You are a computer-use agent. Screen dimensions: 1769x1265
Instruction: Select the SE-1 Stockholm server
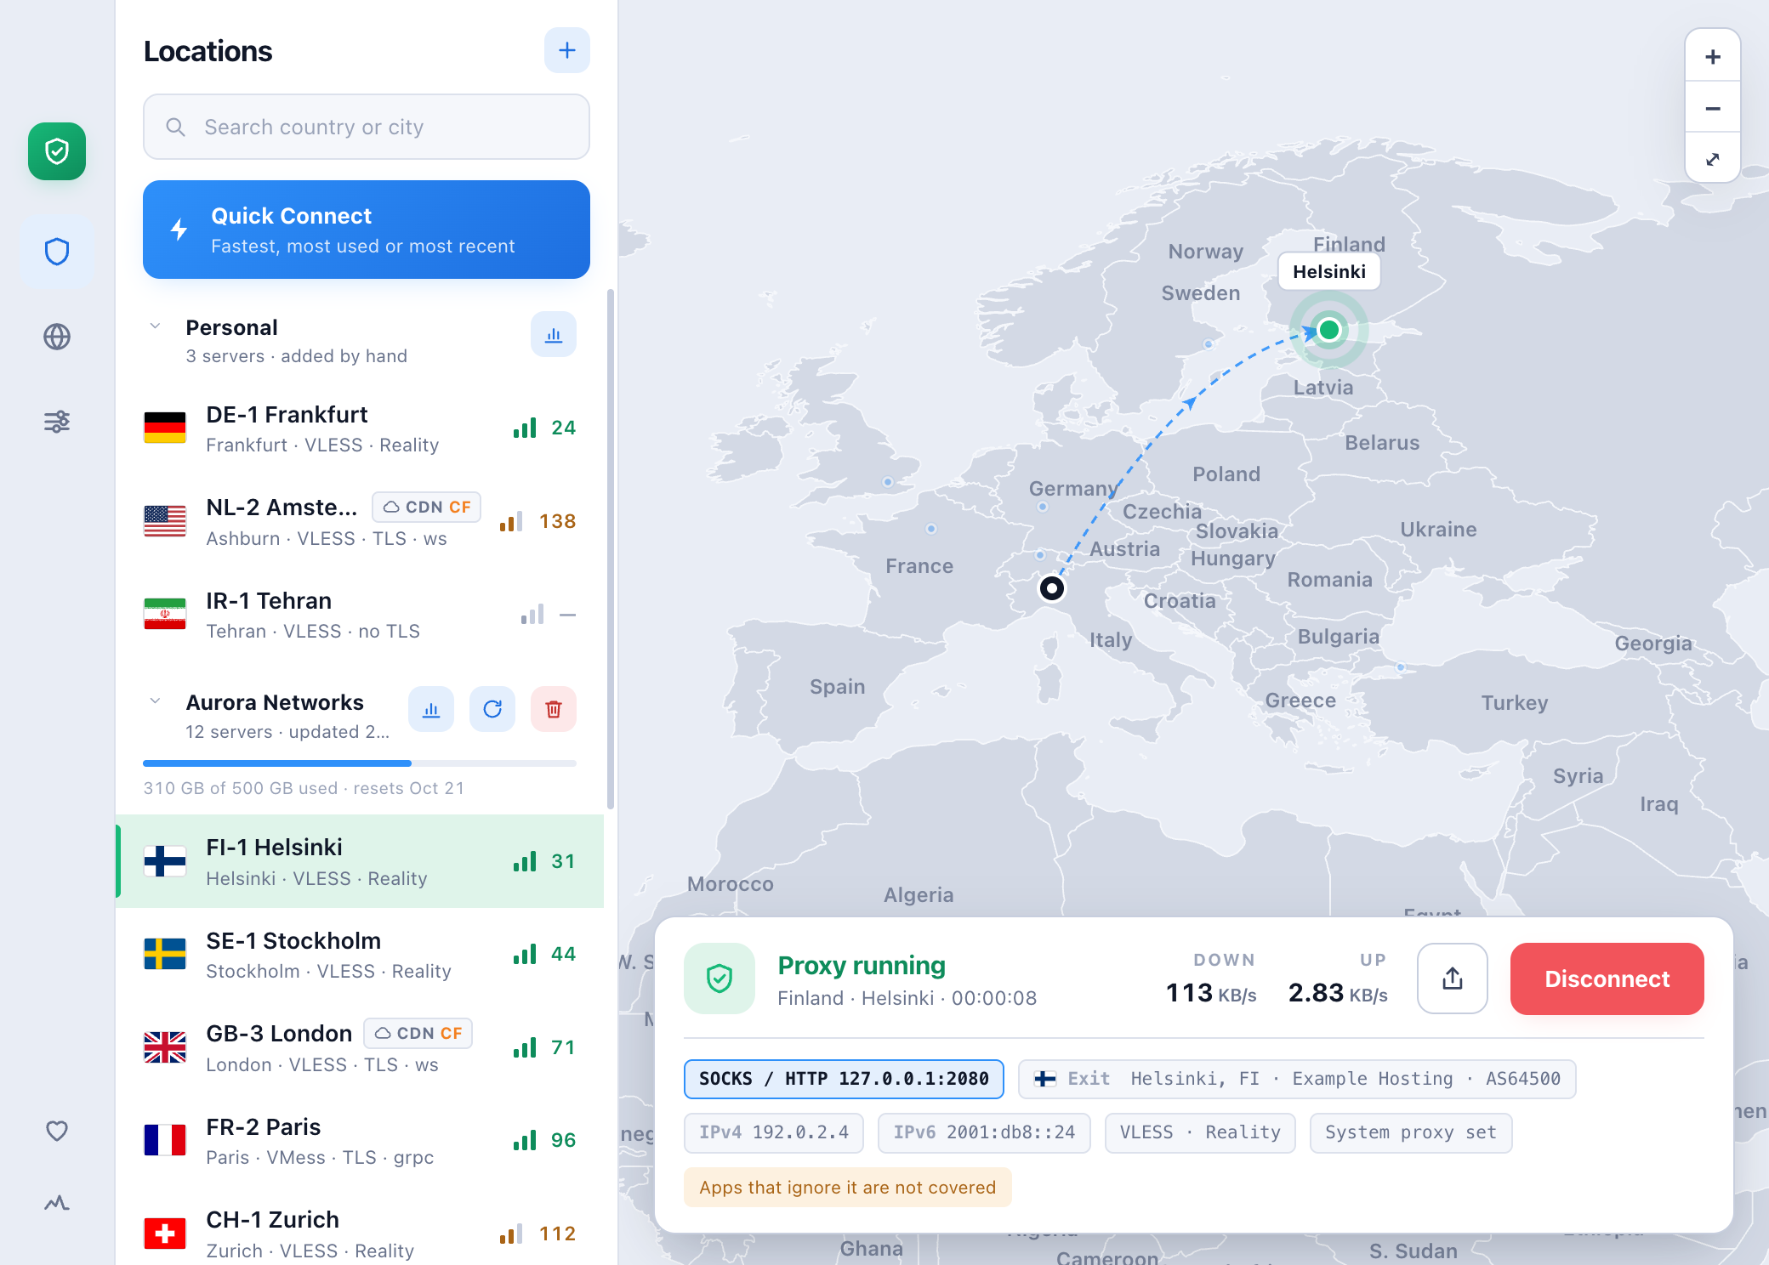pos(360,954)
